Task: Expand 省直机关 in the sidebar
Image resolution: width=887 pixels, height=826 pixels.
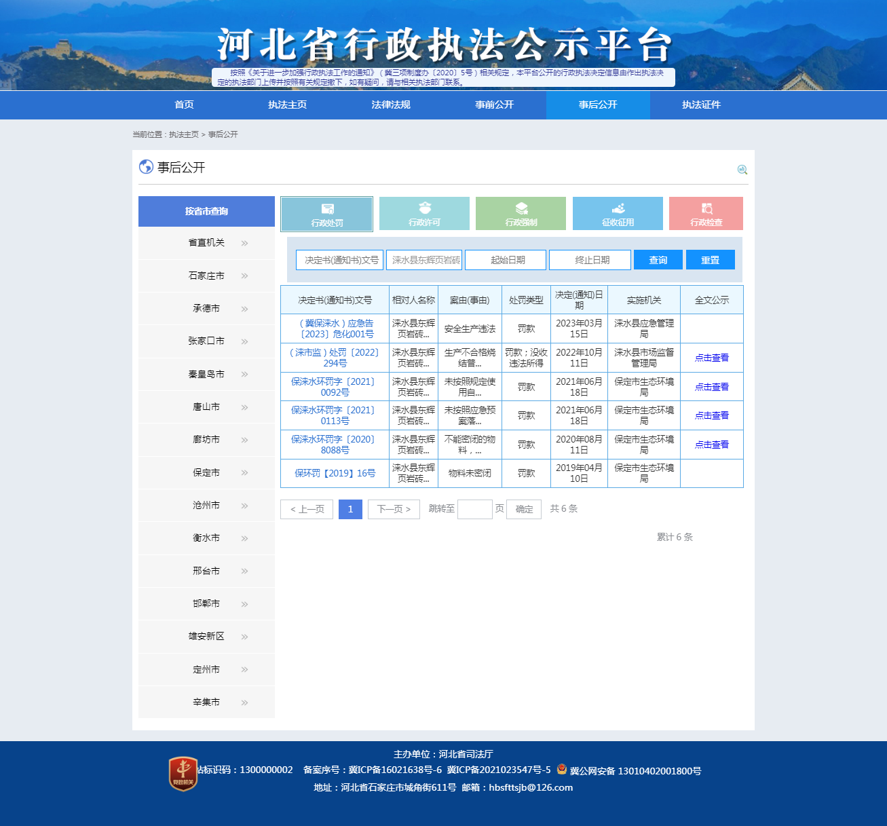Action: (x=206, y=243)
